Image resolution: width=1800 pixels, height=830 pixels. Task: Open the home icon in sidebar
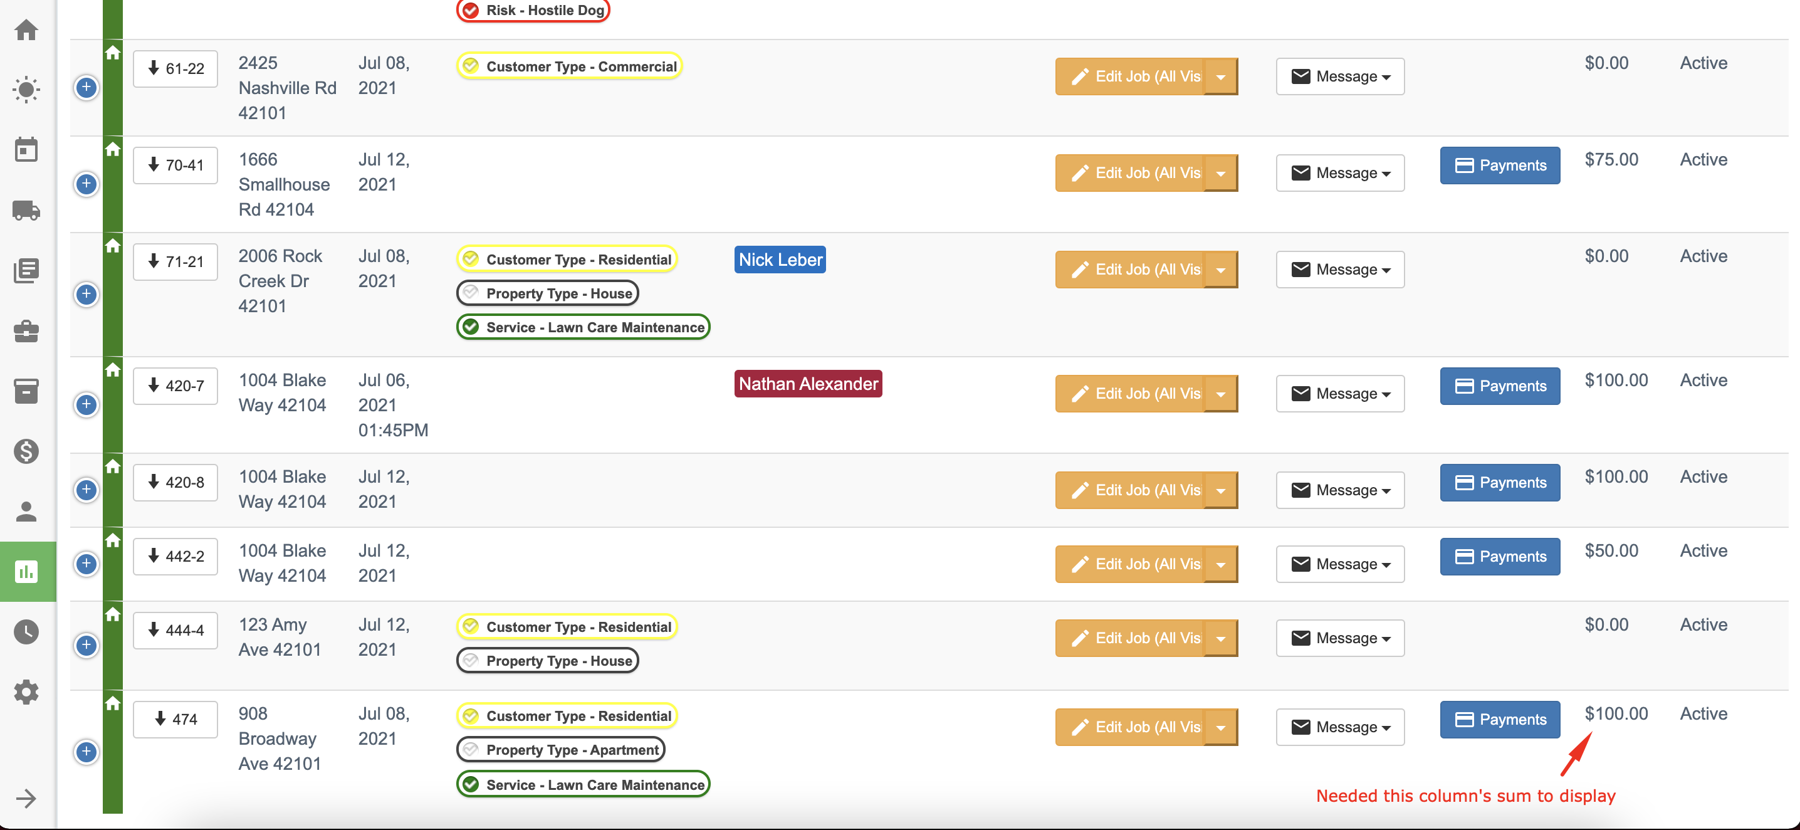tap(26, 30)
